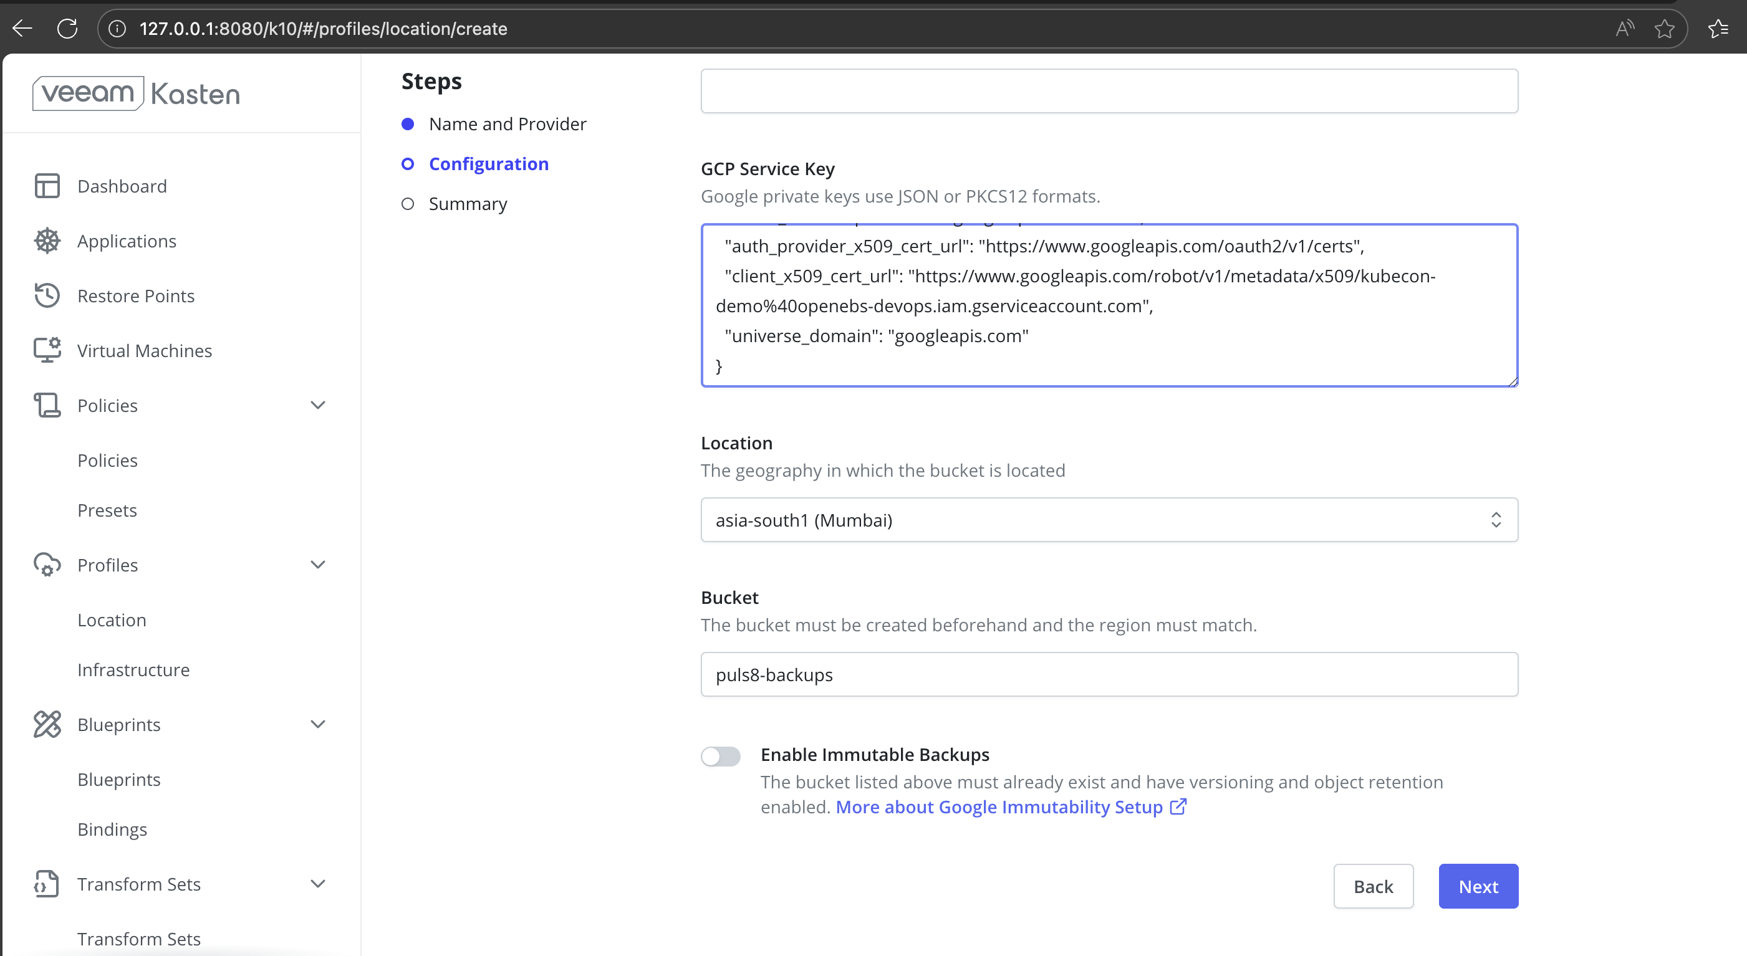
Task: Click the Dashboard sidebar icon
Action: (47, 186)
